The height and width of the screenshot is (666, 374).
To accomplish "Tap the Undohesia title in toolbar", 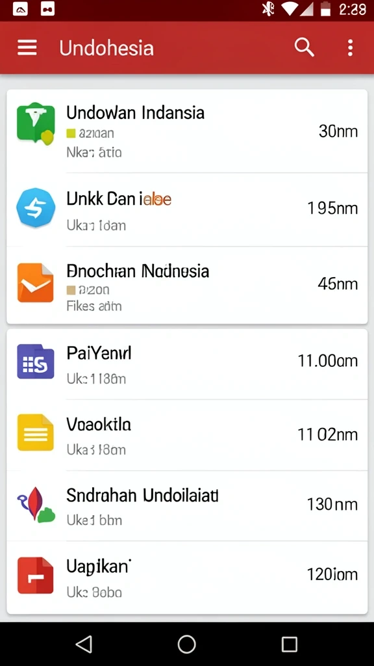I will tap(106, 47).
